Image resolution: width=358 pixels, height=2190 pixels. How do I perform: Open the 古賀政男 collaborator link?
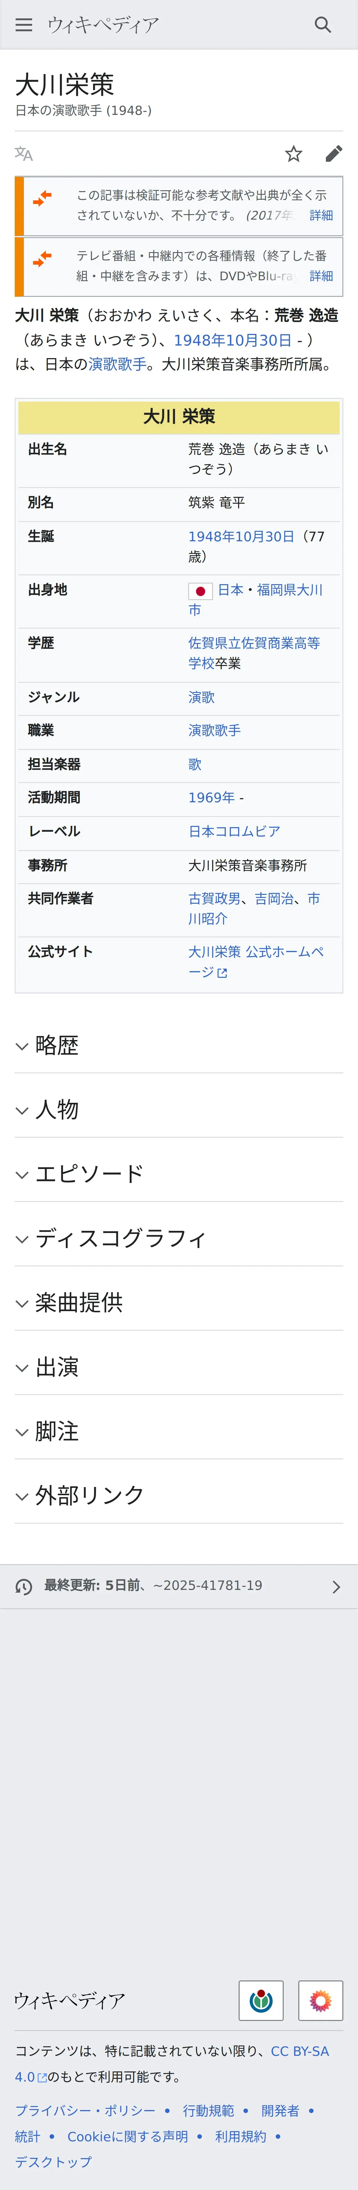214,898
